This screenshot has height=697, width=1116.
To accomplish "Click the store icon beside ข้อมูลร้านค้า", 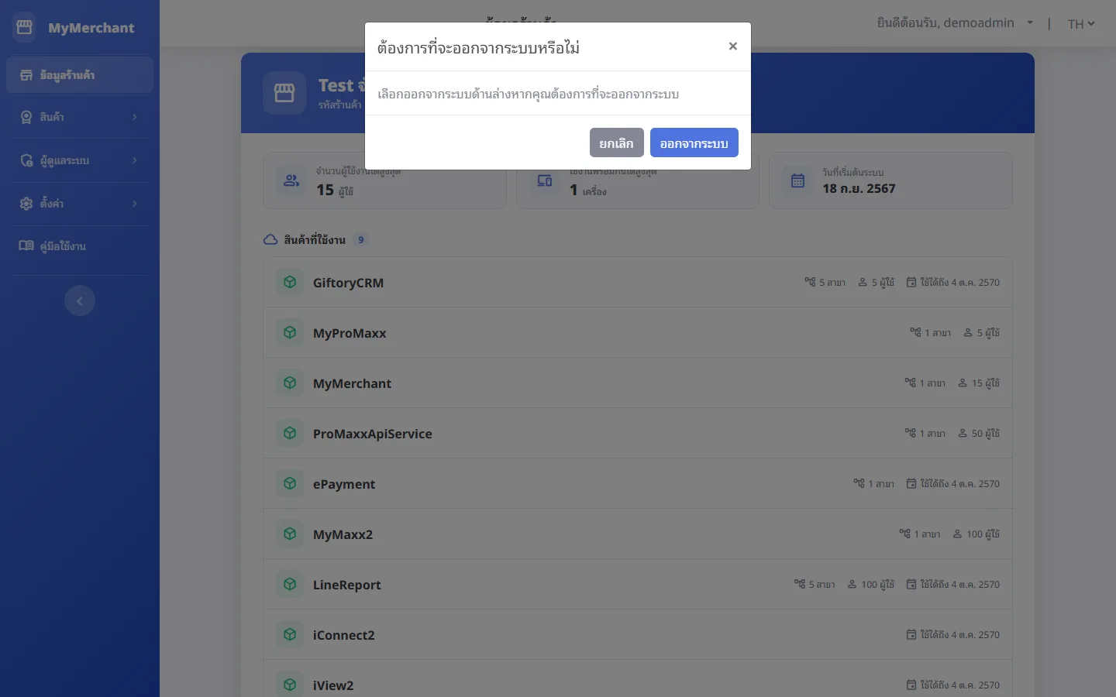I will (26, 75).
